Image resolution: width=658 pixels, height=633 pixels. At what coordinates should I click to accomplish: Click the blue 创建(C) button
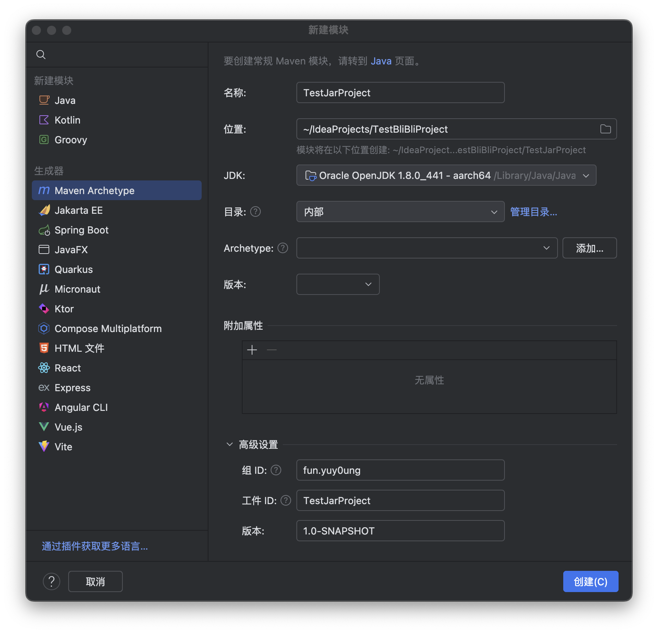coord(590,581)
